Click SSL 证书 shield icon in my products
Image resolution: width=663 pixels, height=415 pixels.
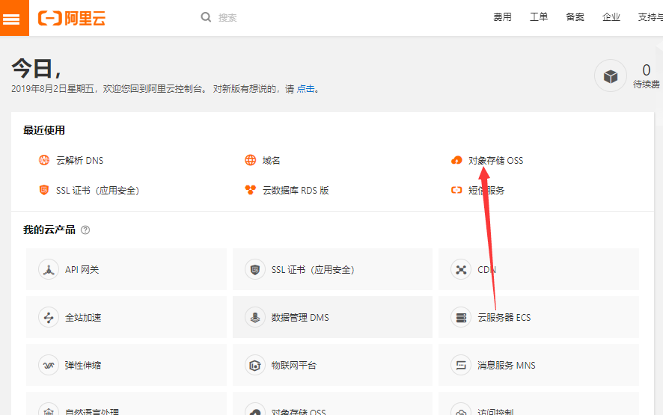pos(255,270)
